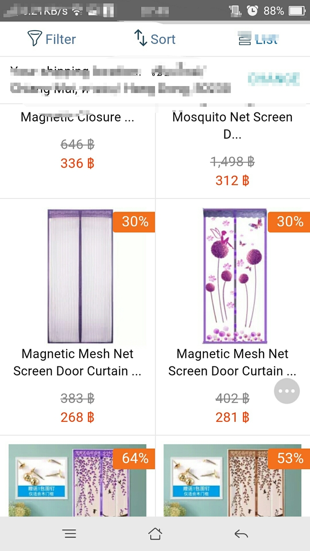310x551 pixels.
Task: Tap the 30% badge on dandelion curtain
Action: click(289, 222)
